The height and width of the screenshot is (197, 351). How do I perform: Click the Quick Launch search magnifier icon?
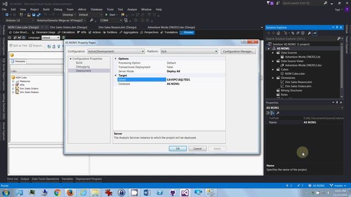tap(325, 3)
